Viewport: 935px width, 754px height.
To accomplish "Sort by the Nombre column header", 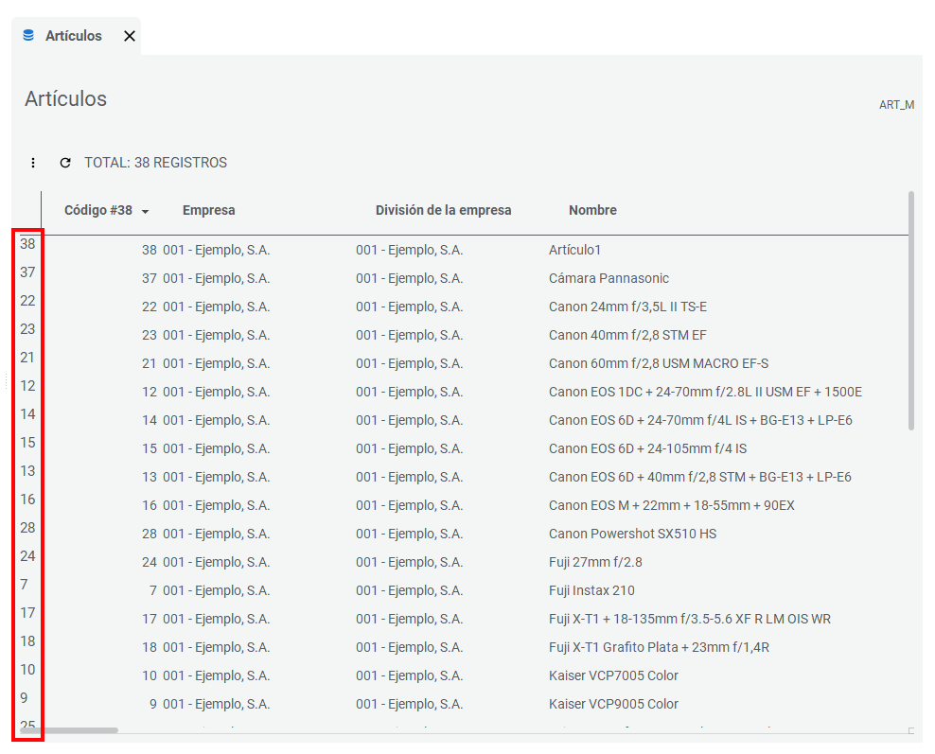I will point(592,210).
